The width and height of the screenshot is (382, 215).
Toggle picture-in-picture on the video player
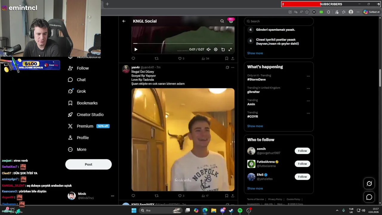[223, 50]
